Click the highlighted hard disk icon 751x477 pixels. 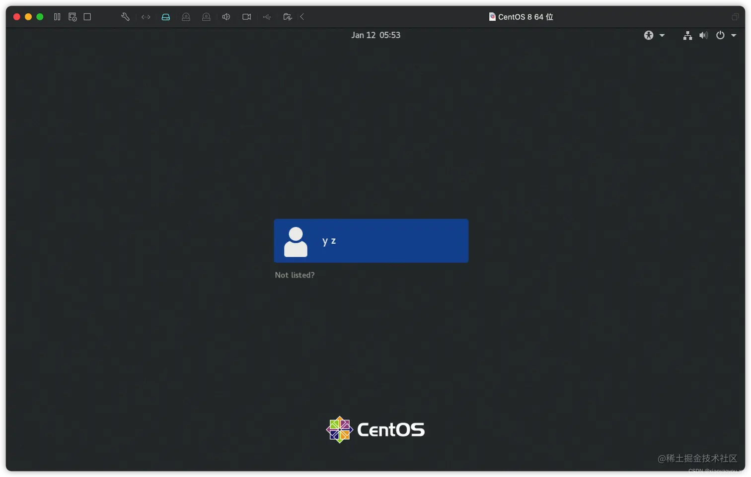pos(166,17)
